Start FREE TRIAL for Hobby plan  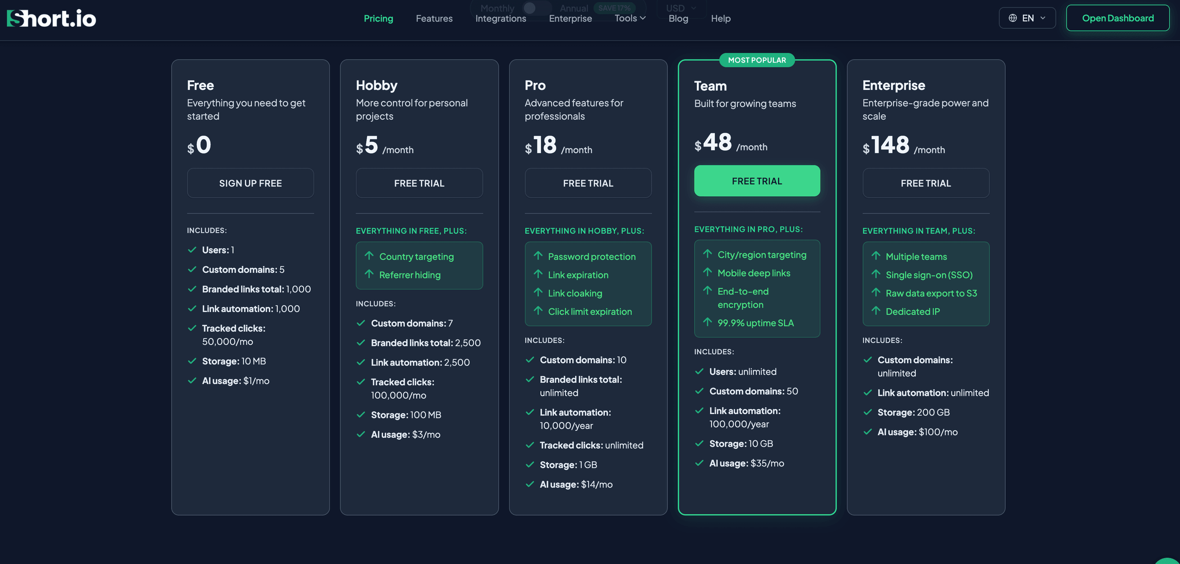[419, 183]
